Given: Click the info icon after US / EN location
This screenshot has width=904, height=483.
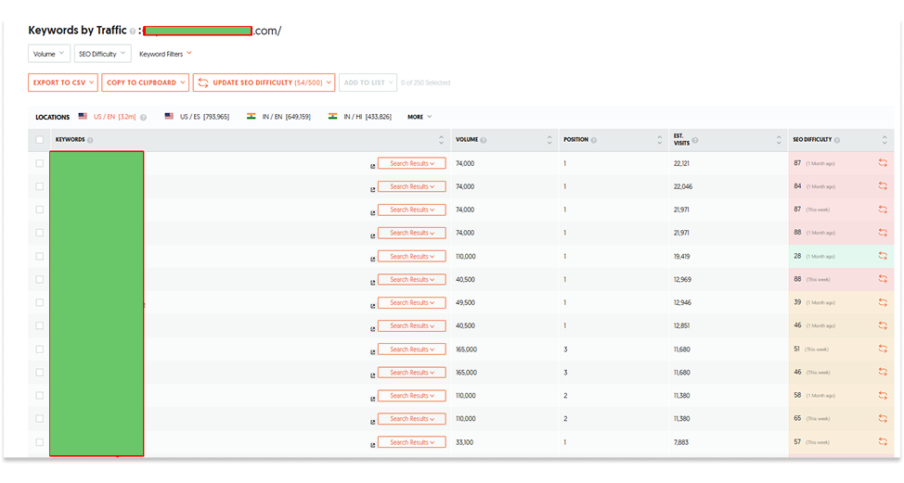Looking at the screenshot, I should tap(144, 118).
